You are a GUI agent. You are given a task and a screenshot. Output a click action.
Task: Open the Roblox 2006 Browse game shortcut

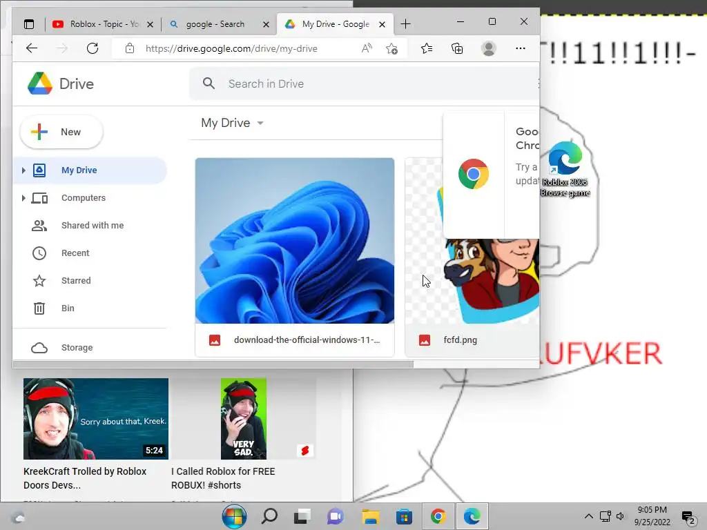565,169
